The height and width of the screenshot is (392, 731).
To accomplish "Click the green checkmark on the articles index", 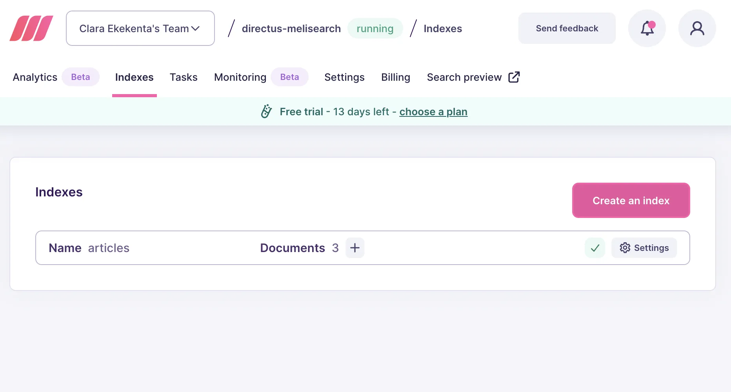I will click(x=595, y=248).
